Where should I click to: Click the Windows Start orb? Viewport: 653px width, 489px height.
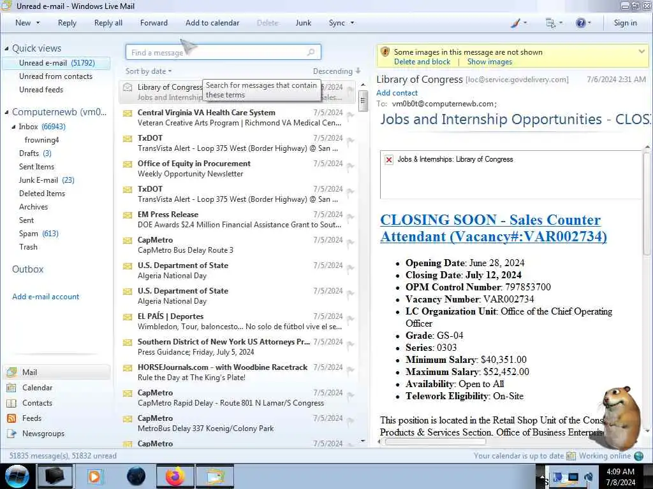[17, 476]
